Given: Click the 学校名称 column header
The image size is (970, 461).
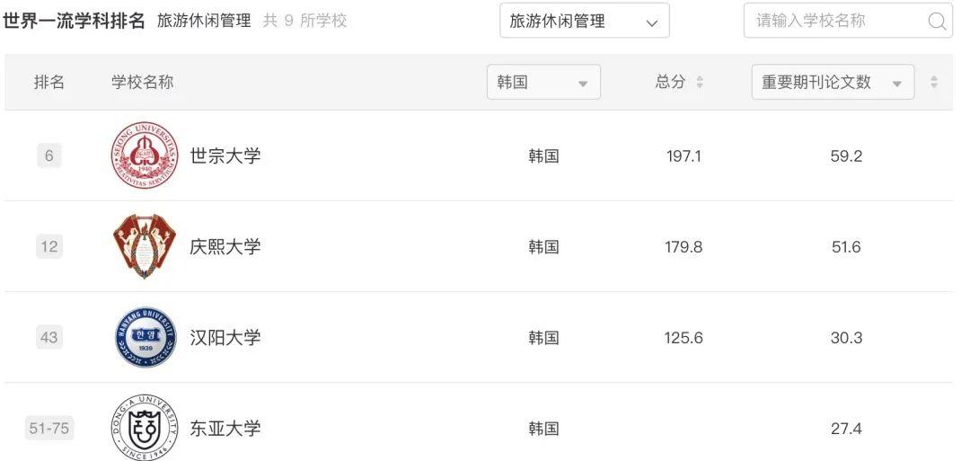Looking at the screenshot, I should [x=142, y=82].
